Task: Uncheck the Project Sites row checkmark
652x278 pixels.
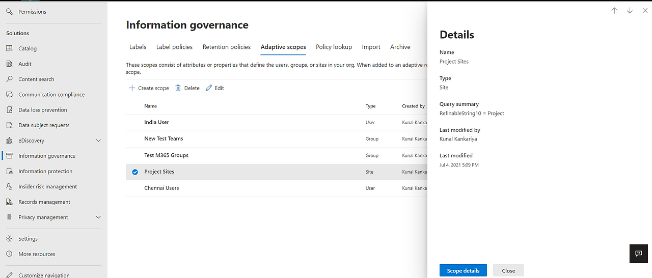Action: (x=135, y=172)
